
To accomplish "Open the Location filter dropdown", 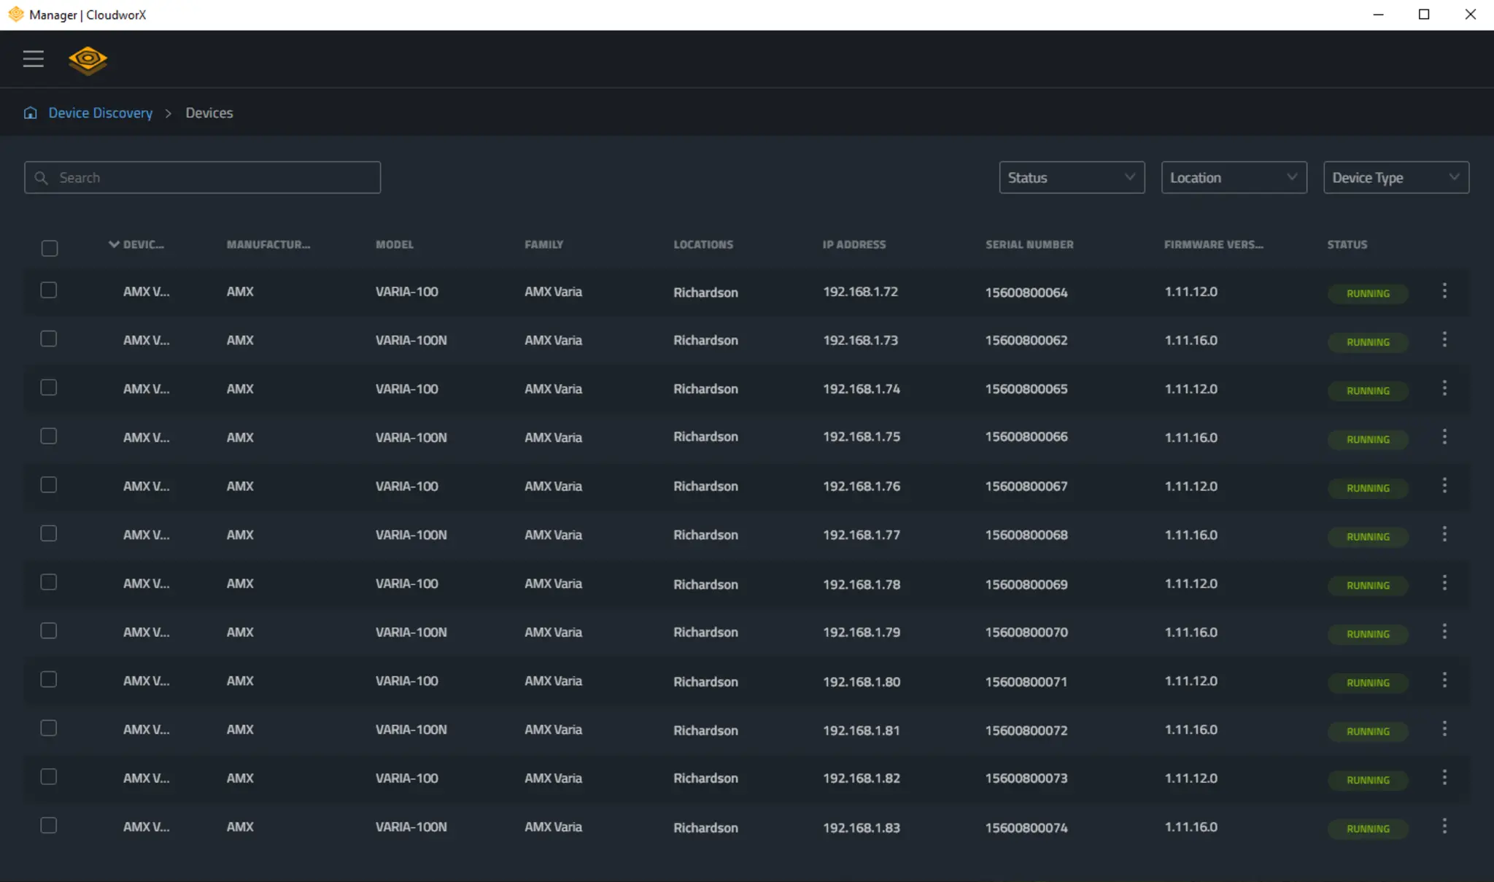I will coord(1233,177).
